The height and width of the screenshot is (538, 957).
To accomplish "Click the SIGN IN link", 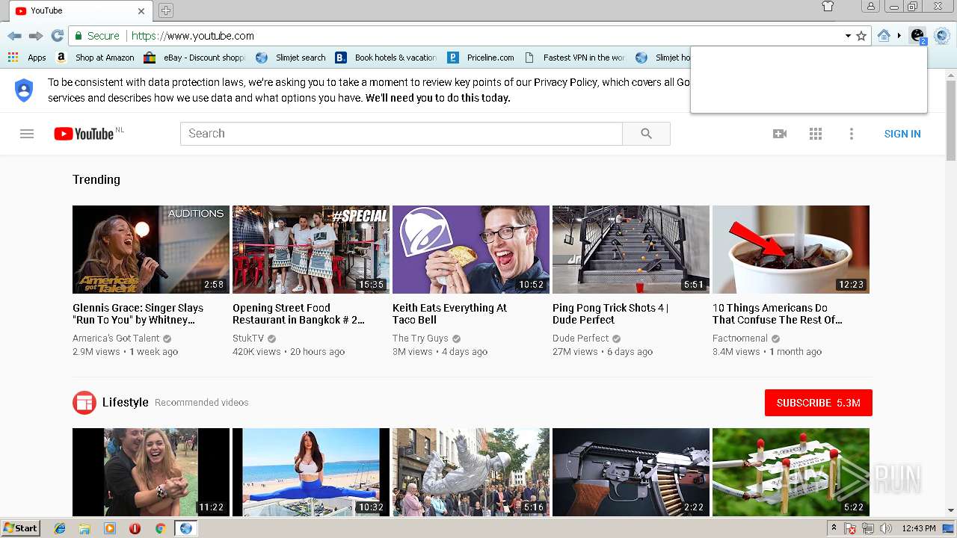I will [902, 134].
